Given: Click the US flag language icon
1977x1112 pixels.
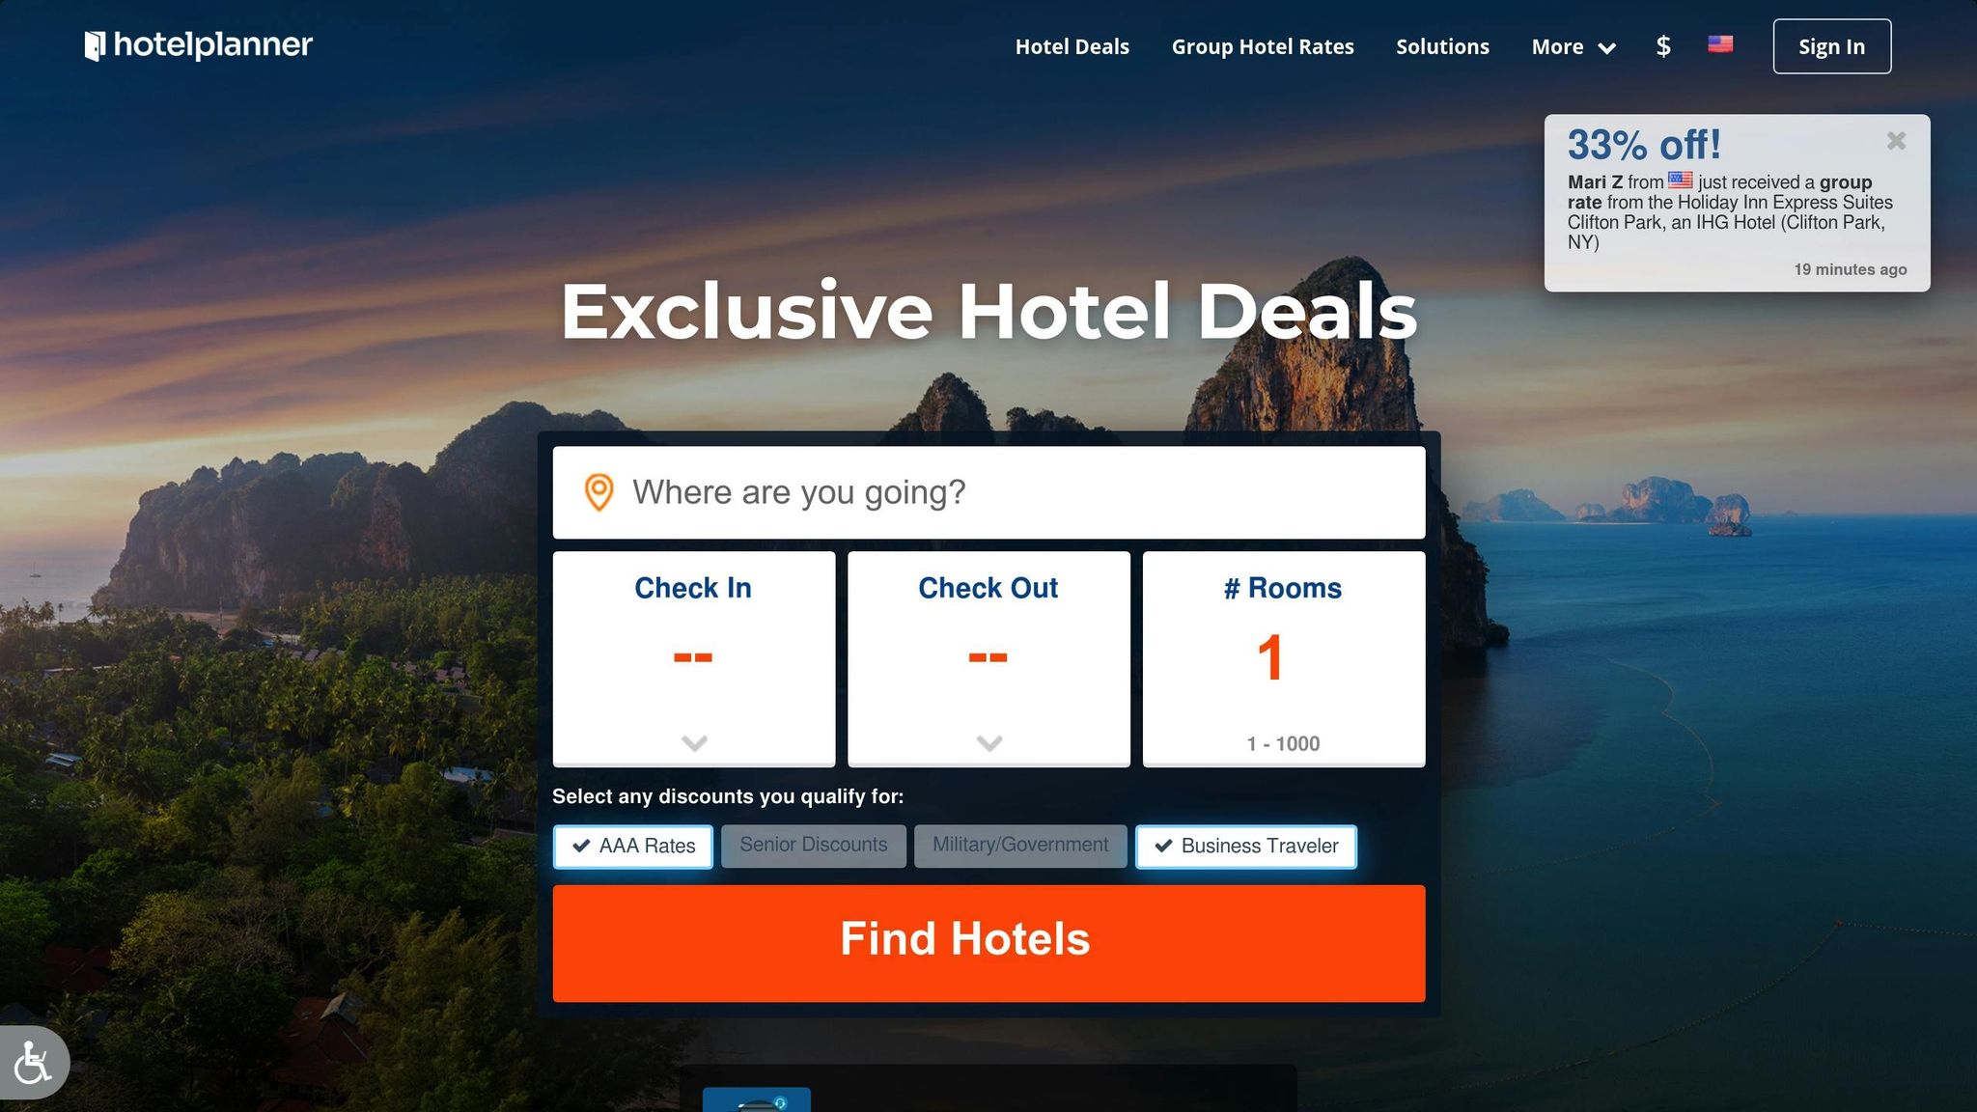Looking at the screenshot, I should pyautogui.click(x=1720, y=44).
